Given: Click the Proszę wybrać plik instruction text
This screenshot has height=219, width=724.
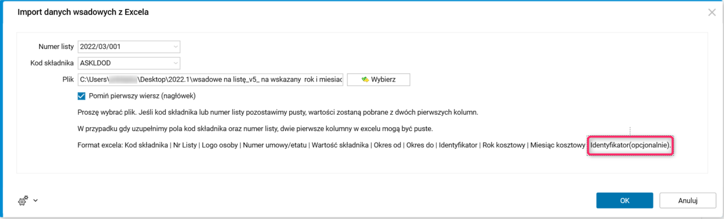Looking at the screenshot, I should [278, 113].
